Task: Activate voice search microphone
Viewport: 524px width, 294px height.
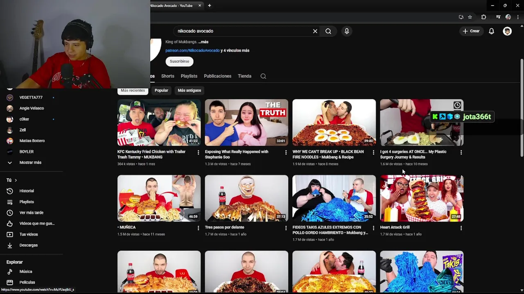Action: [347, 31]
